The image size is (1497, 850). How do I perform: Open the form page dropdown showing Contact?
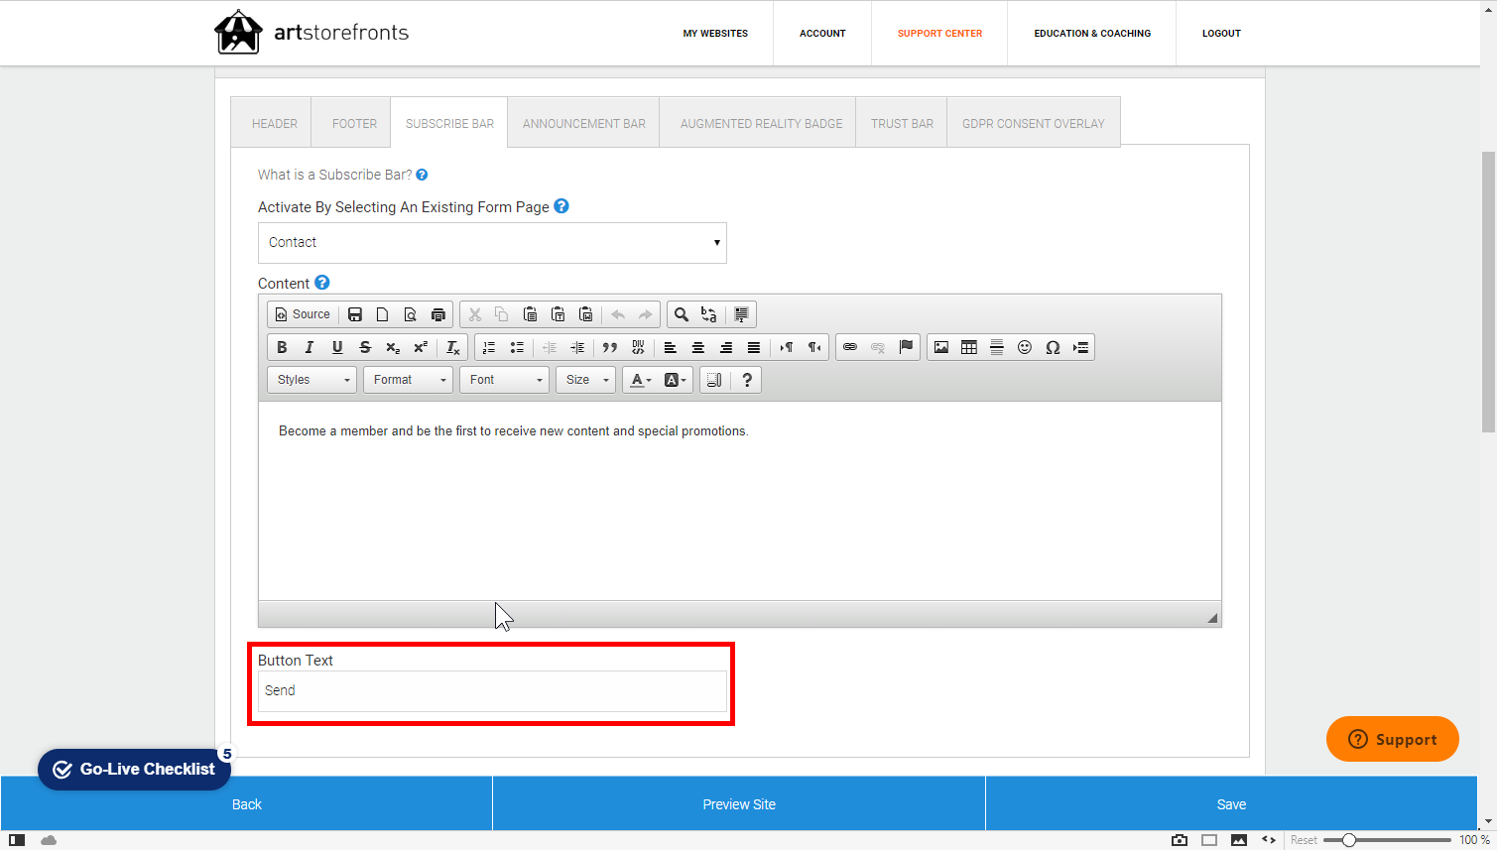[492, 243]
